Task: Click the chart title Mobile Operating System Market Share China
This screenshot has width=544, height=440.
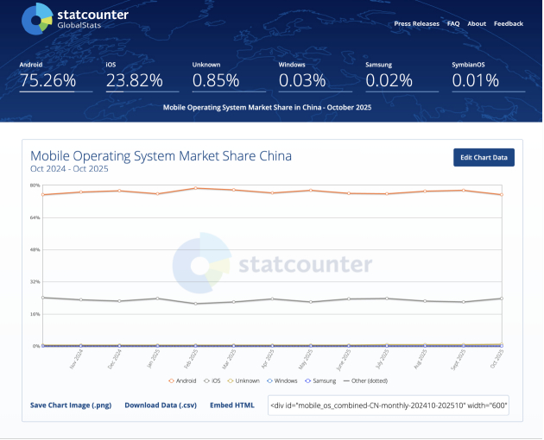Action: (x=161, y=156)
